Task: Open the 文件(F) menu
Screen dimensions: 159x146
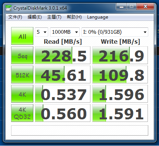Action: [15, 17]
